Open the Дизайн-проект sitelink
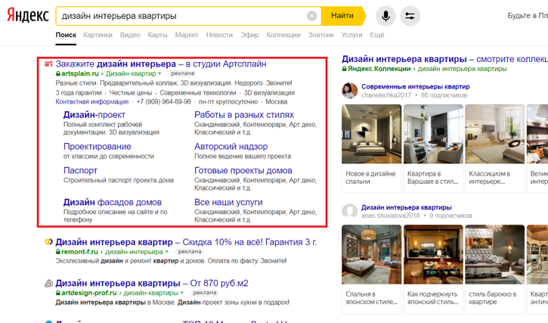Screen dimensions: 548x323 (x=94, y=115)
